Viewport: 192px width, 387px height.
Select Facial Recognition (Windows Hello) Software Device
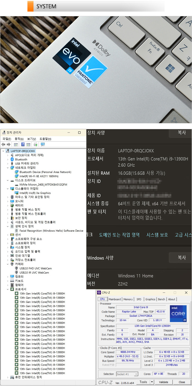[51, 231]
